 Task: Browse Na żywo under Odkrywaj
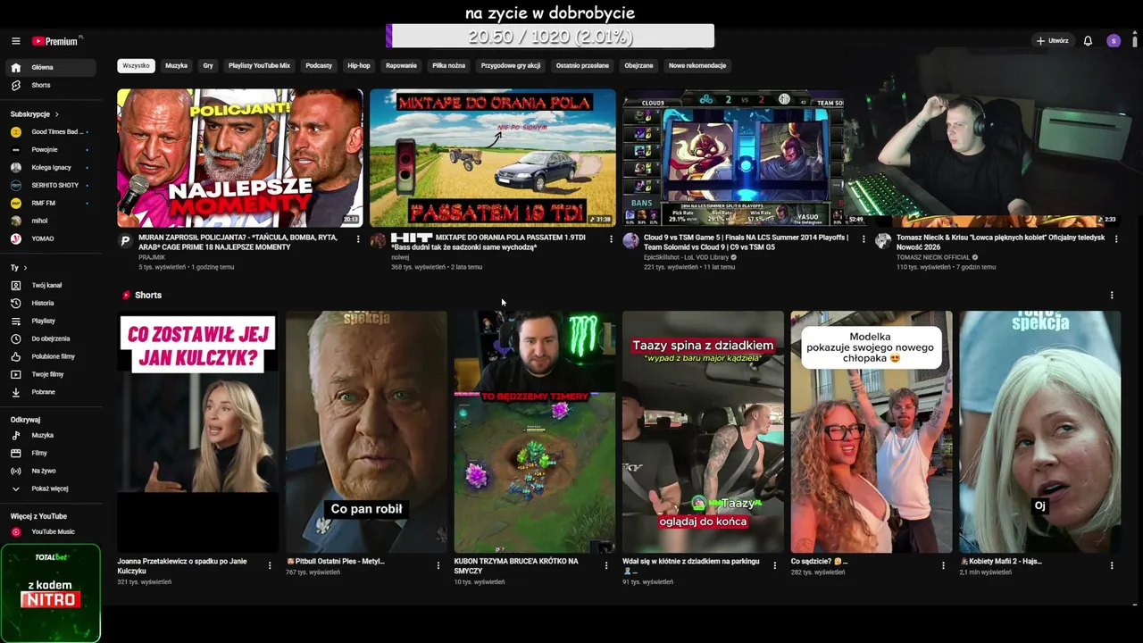tap(50, 471)
